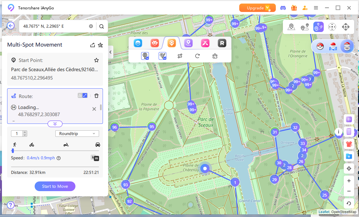This screenshot has height=217, width=359.
Task: Select the cycling speed icon
Action: [32, 145]
